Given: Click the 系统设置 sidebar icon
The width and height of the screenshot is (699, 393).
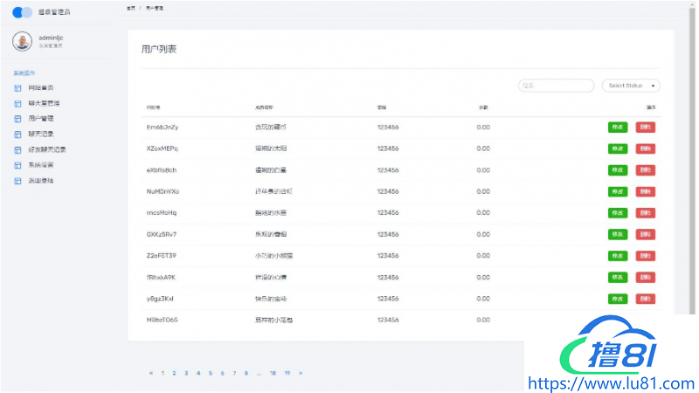Looking at the screenshot, I should pyautogui.click(x=17, y=165).
